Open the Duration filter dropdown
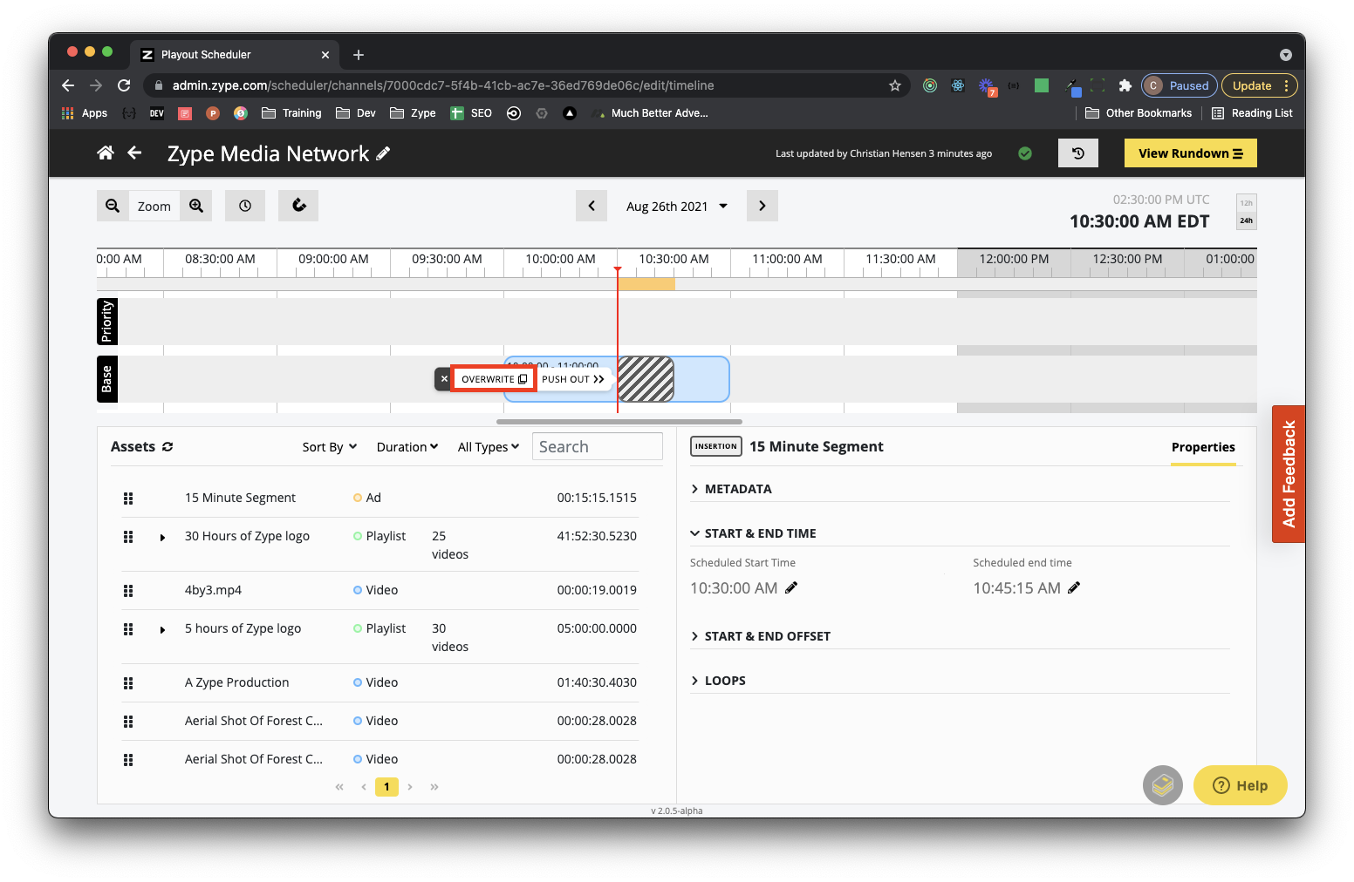This screenshot has width=1354, height=882. coord(407,447)
